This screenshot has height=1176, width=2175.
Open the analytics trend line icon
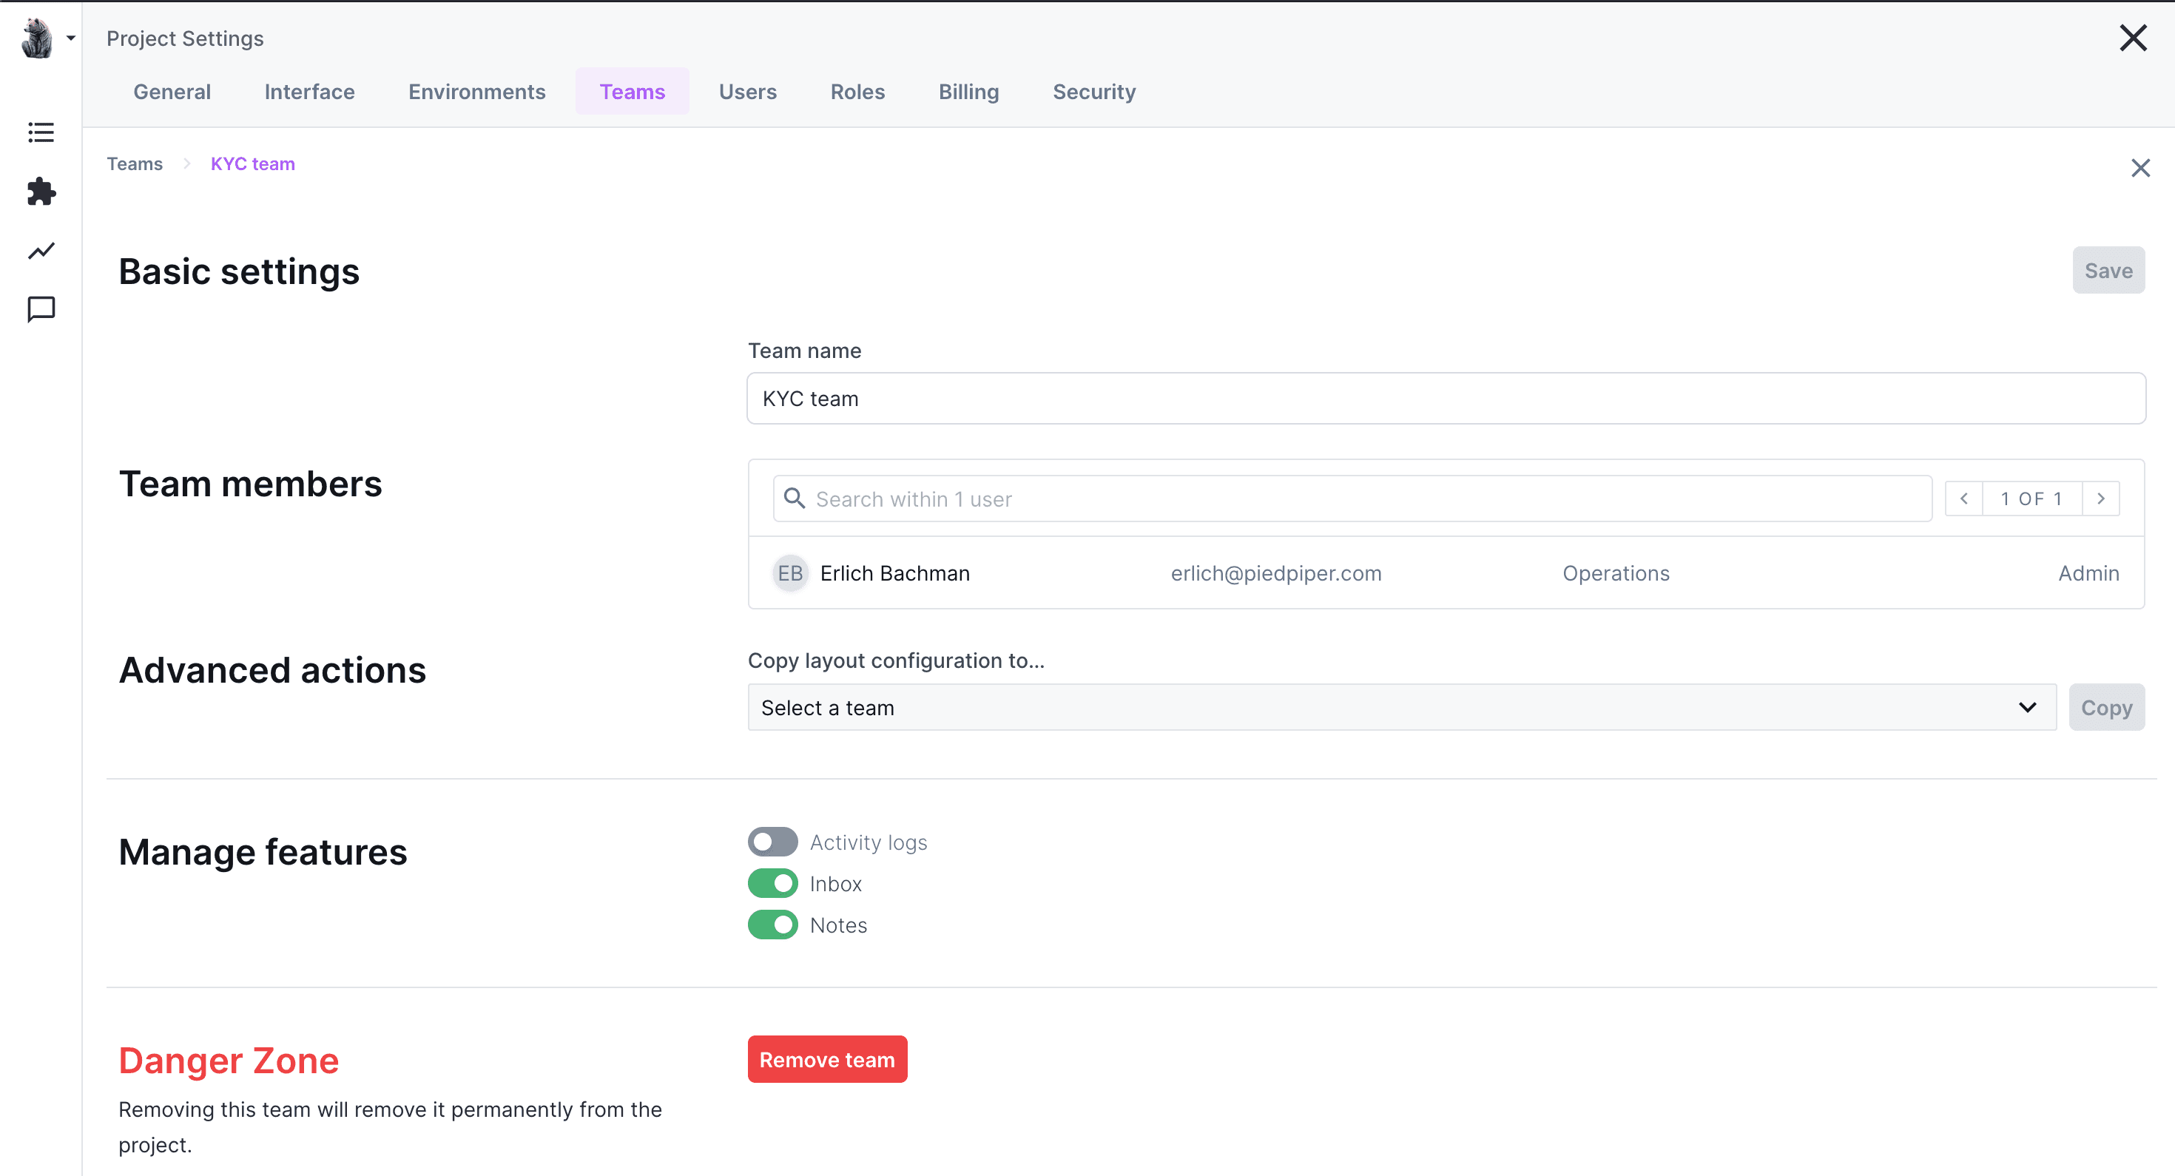point(41,251)
